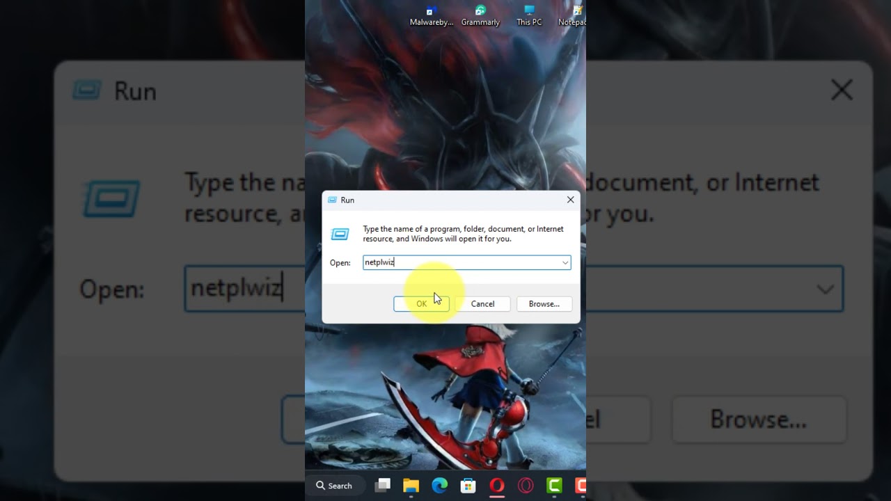891x501 pixels.
Task: Open Microsoft Store from the taskbar
Action: click(468, 486)
